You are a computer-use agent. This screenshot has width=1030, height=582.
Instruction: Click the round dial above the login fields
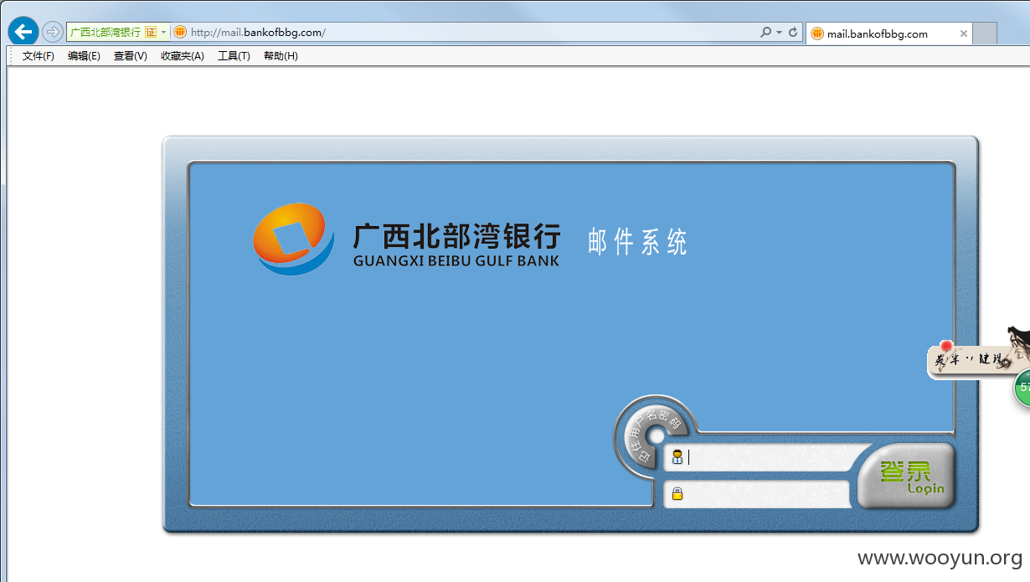[x=657, y=436]
